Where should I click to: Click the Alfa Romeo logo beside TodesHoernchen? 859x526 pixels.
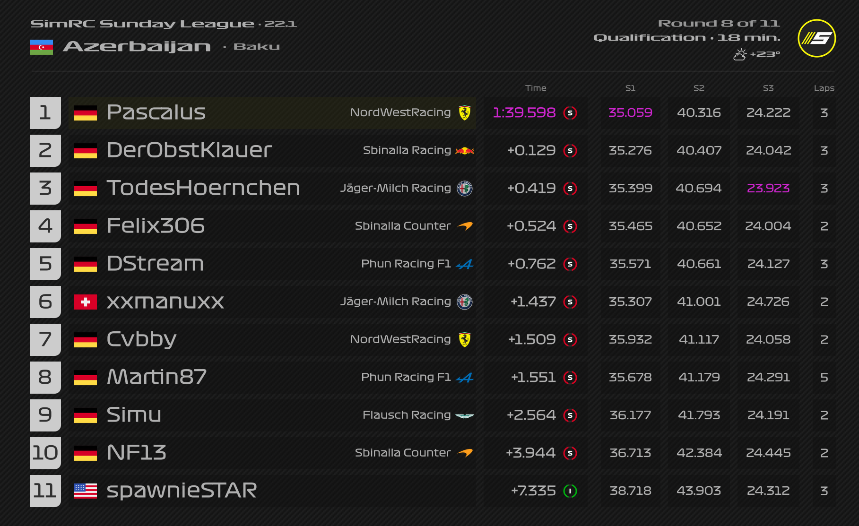465,189
